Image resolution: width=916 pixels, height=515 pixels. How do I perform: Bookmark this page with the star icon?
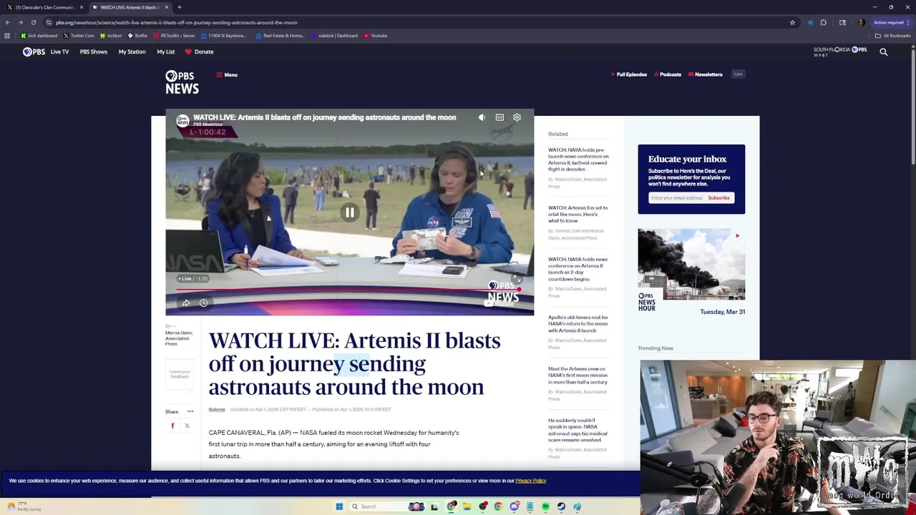[x=792, y=22]
